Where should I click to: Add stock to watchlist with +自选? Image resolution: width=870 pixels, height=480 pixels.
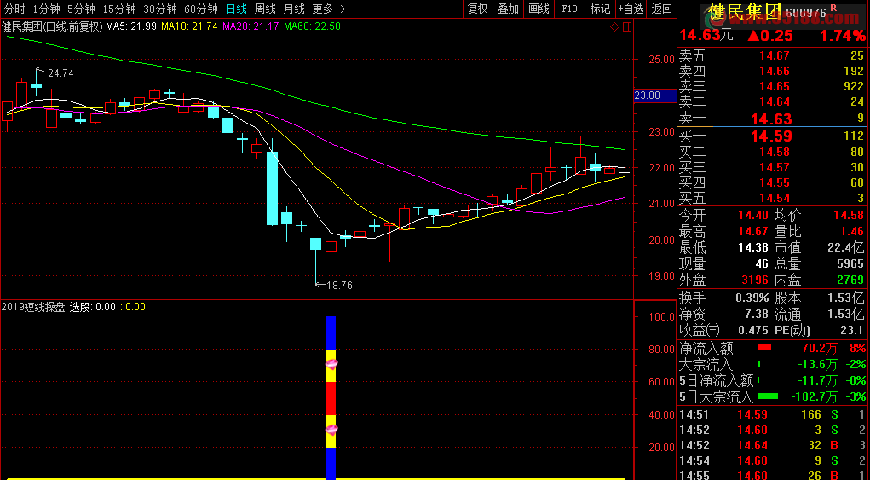pos(631,9)
